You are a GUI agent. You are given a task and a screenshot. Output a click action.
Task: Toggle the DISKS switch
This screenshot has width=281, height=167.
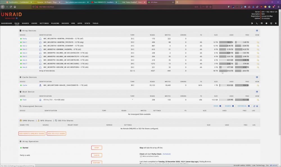(x=221, y=106)
